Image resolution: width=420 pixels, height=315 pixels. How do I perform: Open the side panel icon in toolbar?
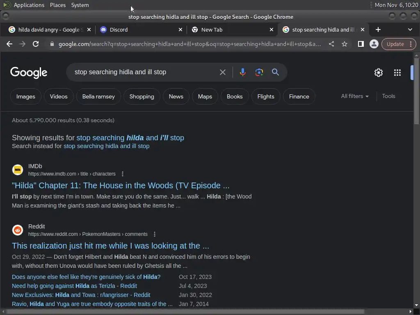point(361,44)
